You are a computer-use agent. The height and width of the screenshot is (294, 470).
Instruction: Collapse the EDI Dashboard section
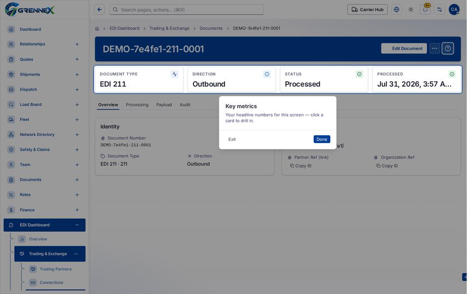pyautogui.click(x=77, y=225)
